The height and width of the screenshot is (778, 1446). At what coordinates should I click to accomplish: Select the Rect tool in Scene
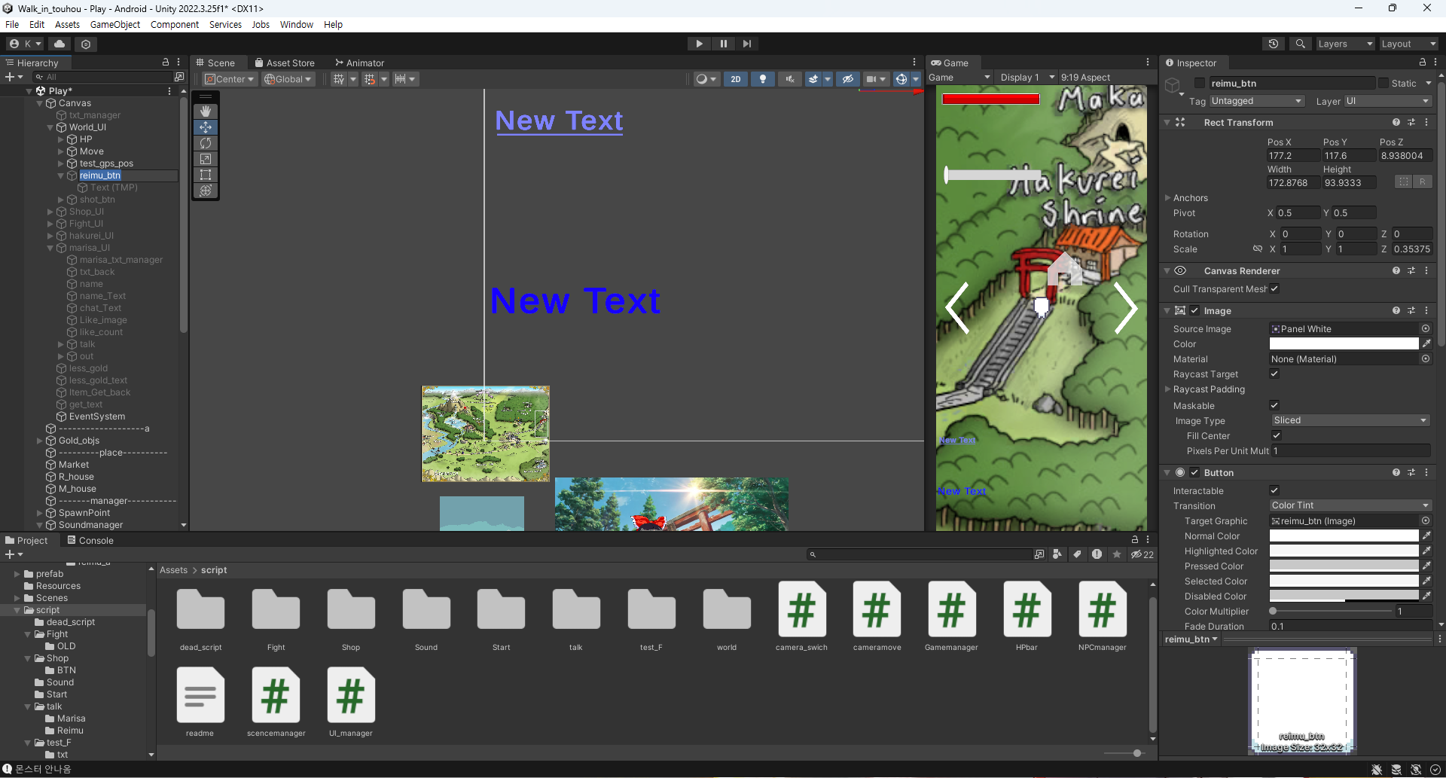point(206,175)
